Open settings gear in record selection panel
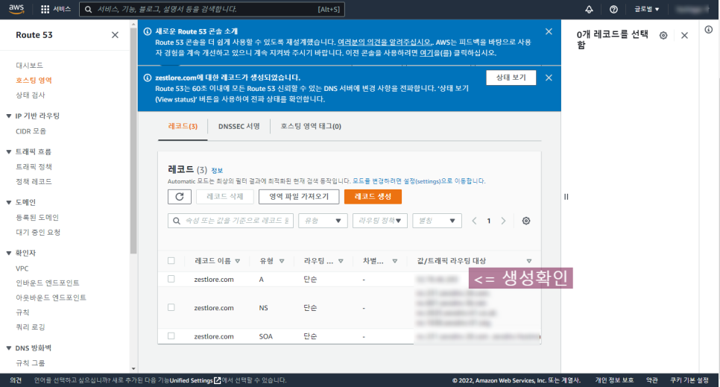 point(663,35)
